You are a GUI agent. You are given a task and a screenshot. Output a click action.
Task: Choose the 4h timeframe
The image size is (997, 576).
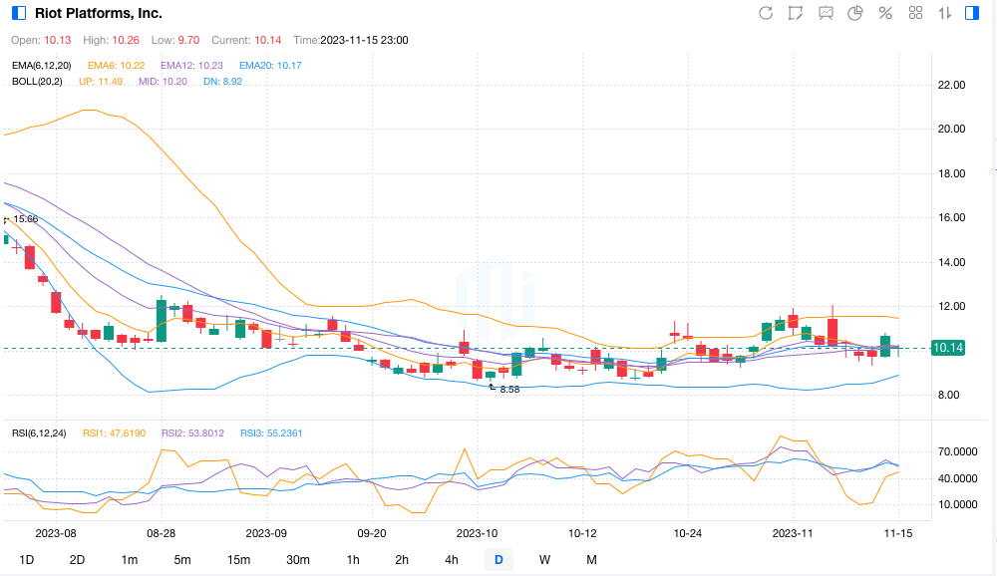(x=452, y=560)
